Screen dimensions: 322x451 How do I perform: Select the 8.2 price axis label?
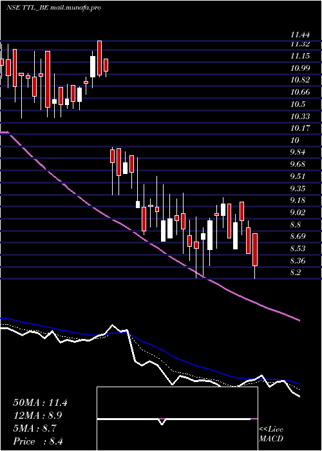coord(296,273)
